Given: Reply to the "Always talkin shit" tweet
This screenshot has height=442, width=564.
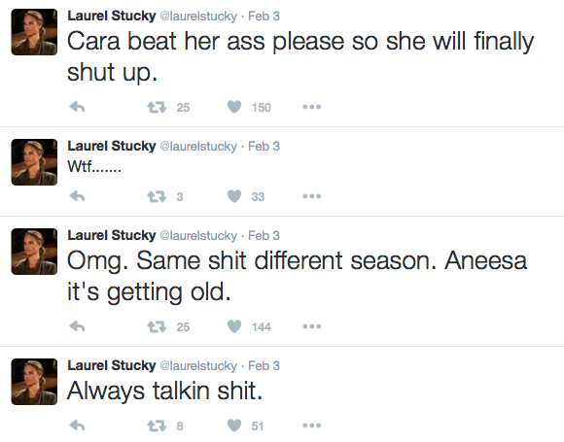Looking at the screenshot, I should pyautogui.click(x=77, y=425).
